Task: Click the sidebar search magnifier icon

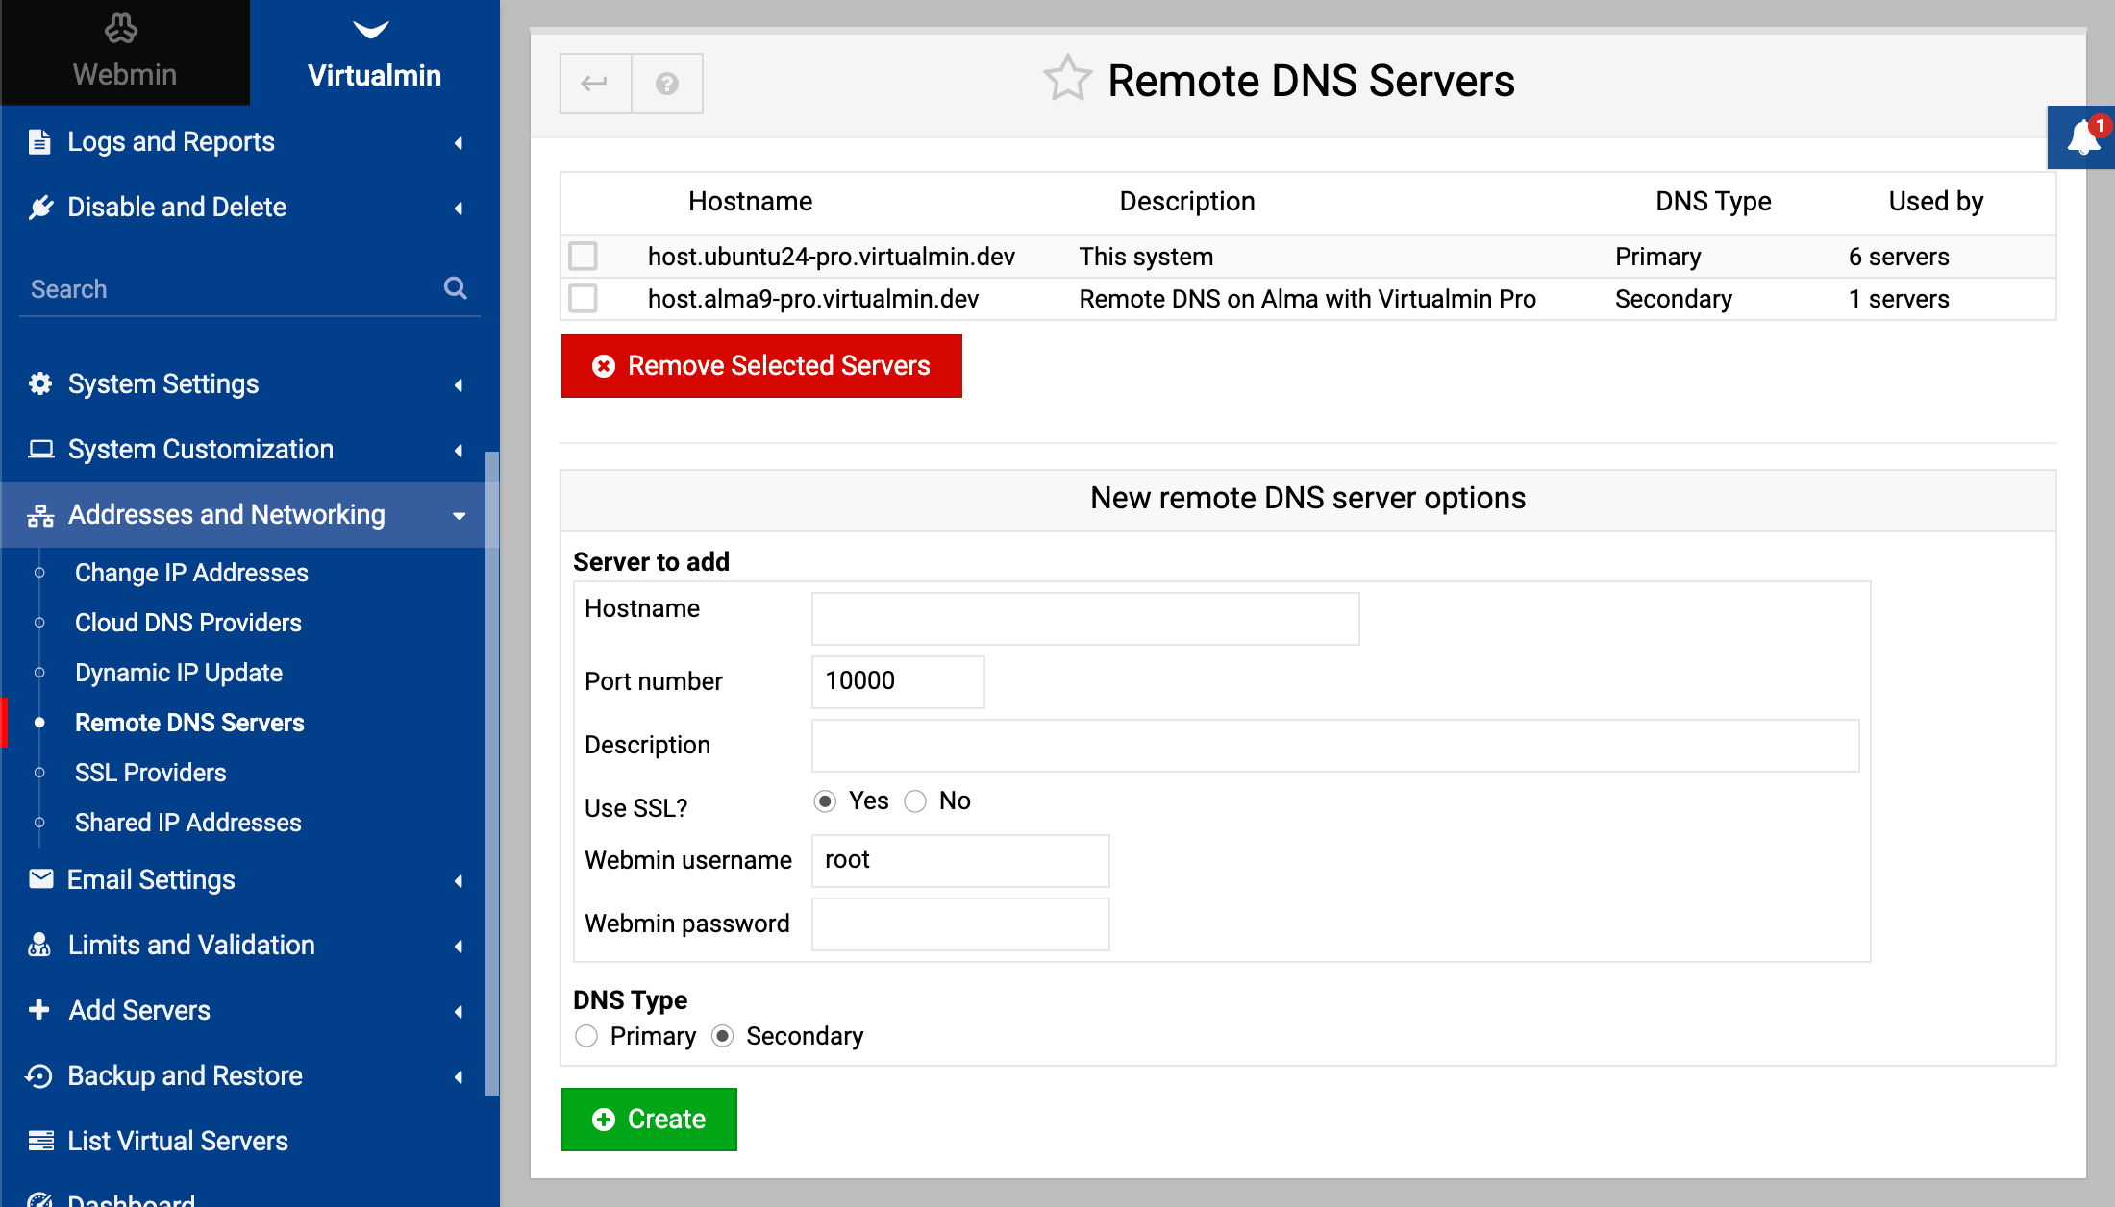Action: (455, 288)
